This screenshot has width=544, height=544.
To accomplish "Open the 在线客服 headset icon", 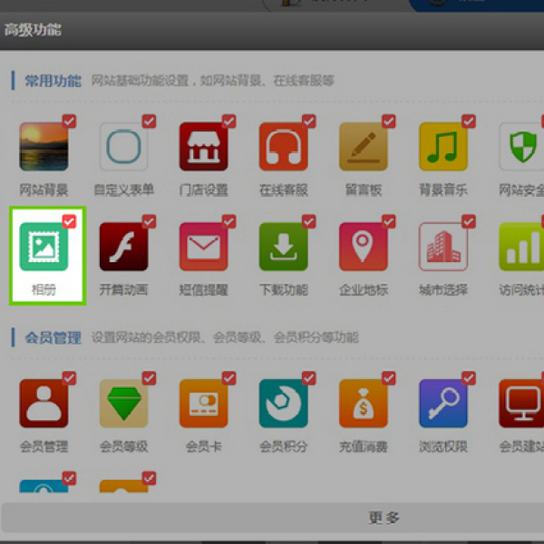I will (x=283, y=147).
